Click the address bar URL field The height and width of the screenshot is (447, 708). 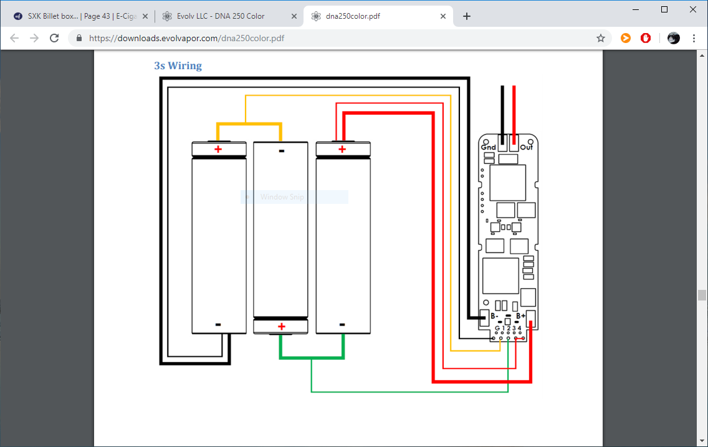point(312,38)
